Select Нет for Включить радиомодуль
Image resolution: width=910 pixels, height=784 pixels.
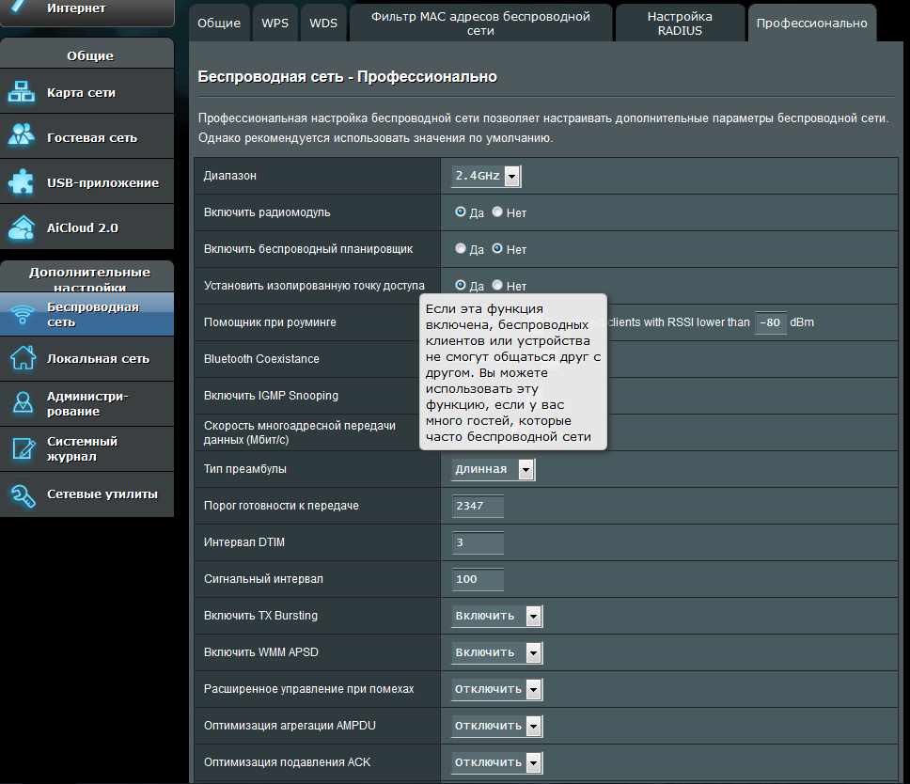[497, 212]
